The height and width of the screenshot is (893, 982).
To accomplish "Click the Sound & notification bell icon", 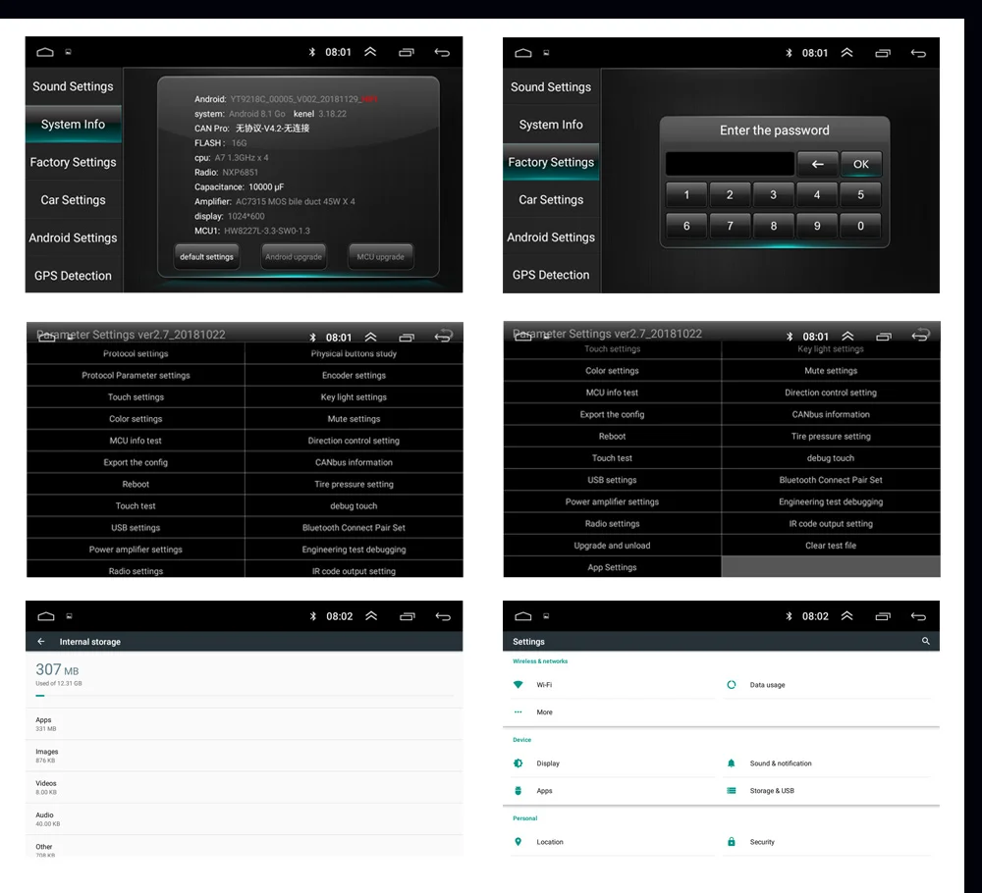I will (731, 763).
